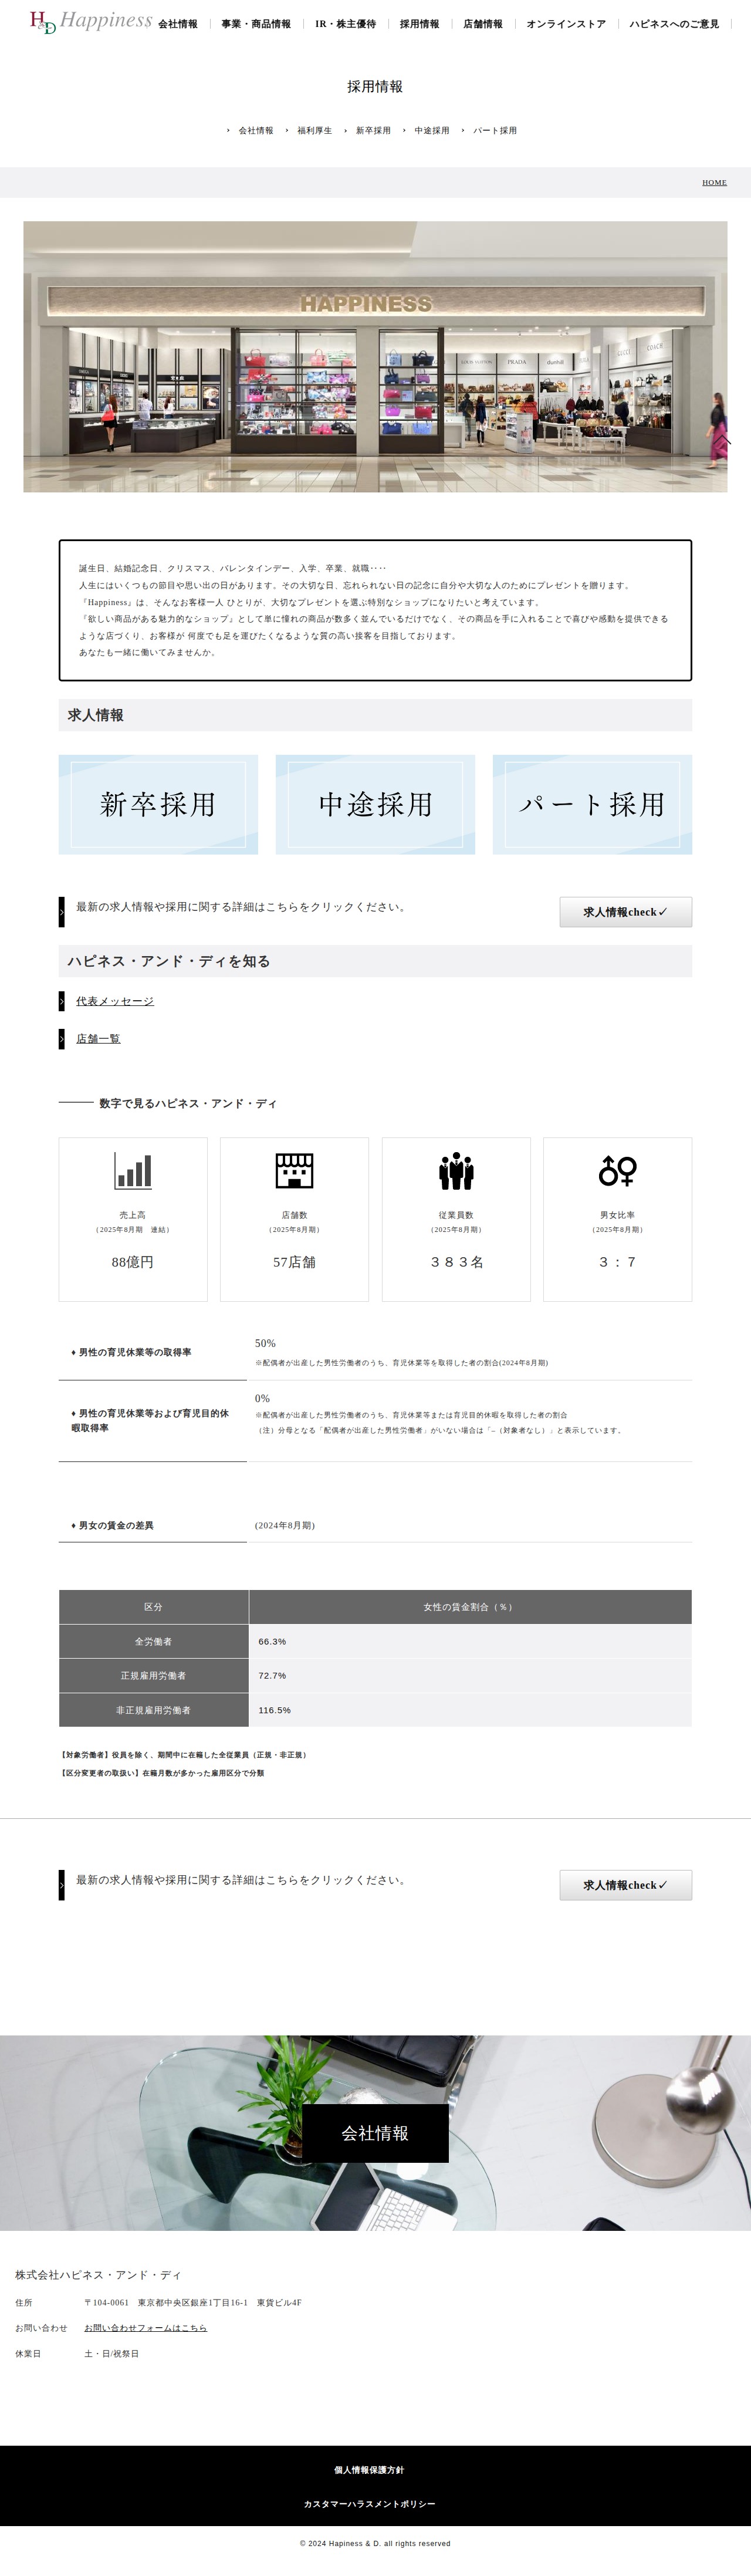Open the 新卒採用 banner card

click(x=158, y=804)
